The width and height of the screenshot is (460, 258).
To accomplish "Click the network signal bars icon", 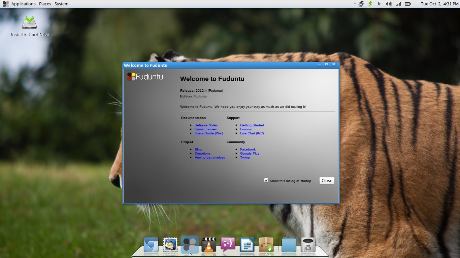I will click(398, 4).
